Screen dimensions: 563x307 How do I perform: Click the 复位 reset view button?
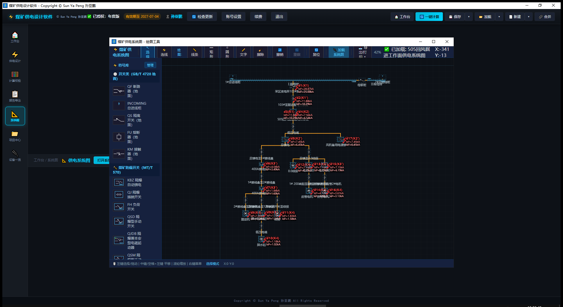pos(316,52)
